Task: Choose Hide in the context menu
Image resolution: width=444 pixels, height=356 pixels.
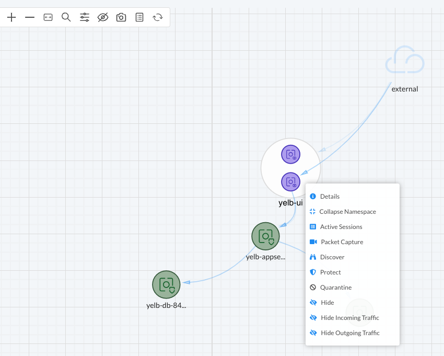Action: [353, 303]
